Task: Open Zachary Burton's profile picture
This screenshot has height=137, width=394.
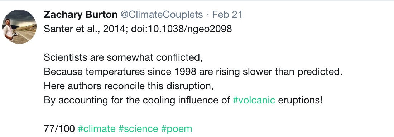Action: 19,27
